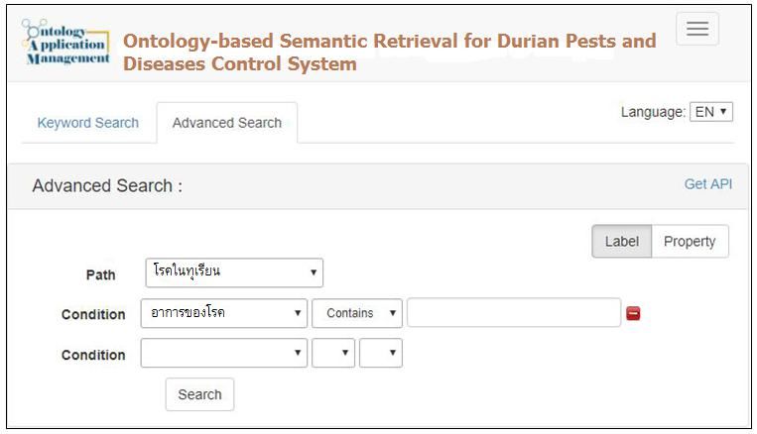
Task: Remove the condition with red minus icon
Action: click(x=633, y=313)
